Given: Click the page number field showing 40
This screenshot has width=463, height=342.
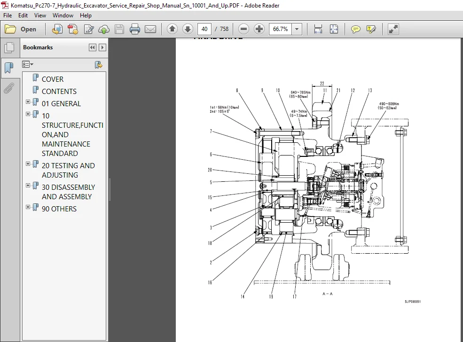Looking at the screenshot, I should [x=204, y=29].
